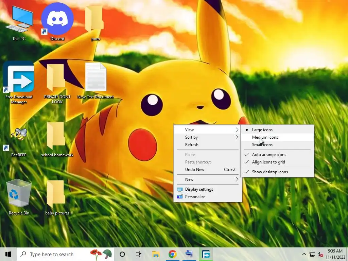Expand the Sort by submenu

tap(208, 137)
